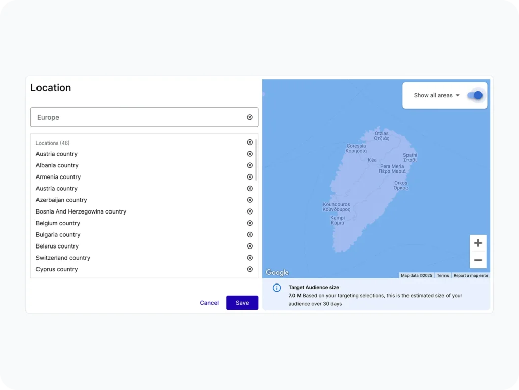Remove Switzerland country from list

coord(250,258)
